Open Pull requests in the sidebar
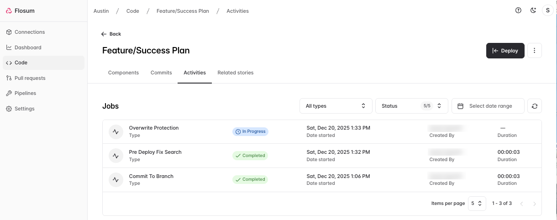The height and width of the screenshot is (220, 557). 30,78
